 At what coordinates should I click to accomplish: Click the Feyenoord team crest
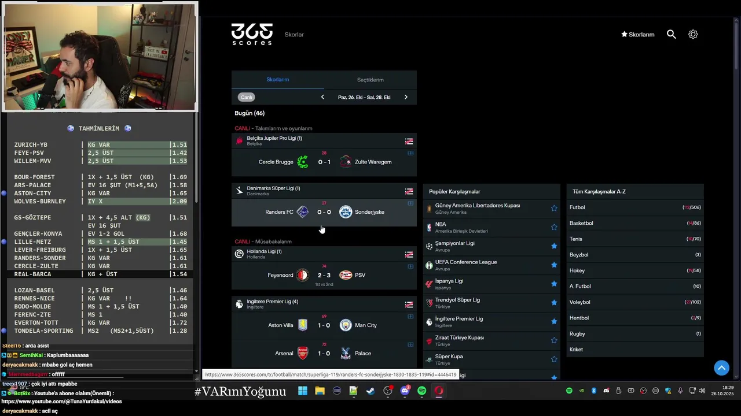click(x=303, y=275)
